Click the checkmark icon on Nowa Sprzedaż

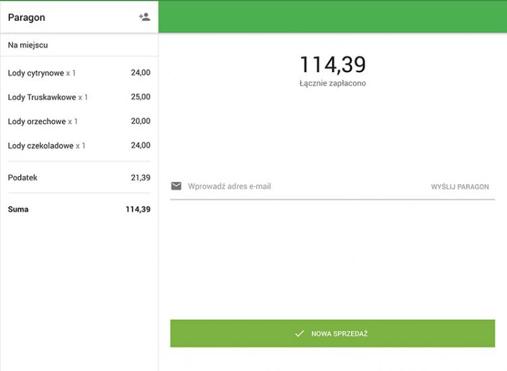click(x=300, y=334)
